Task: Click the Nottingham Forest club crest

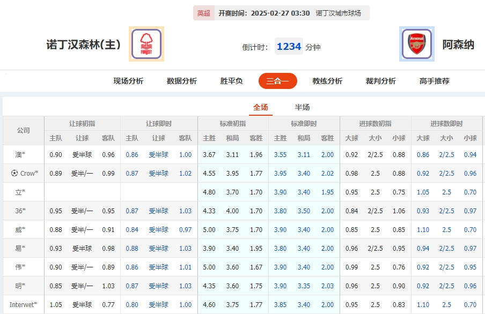Action: 145,43
